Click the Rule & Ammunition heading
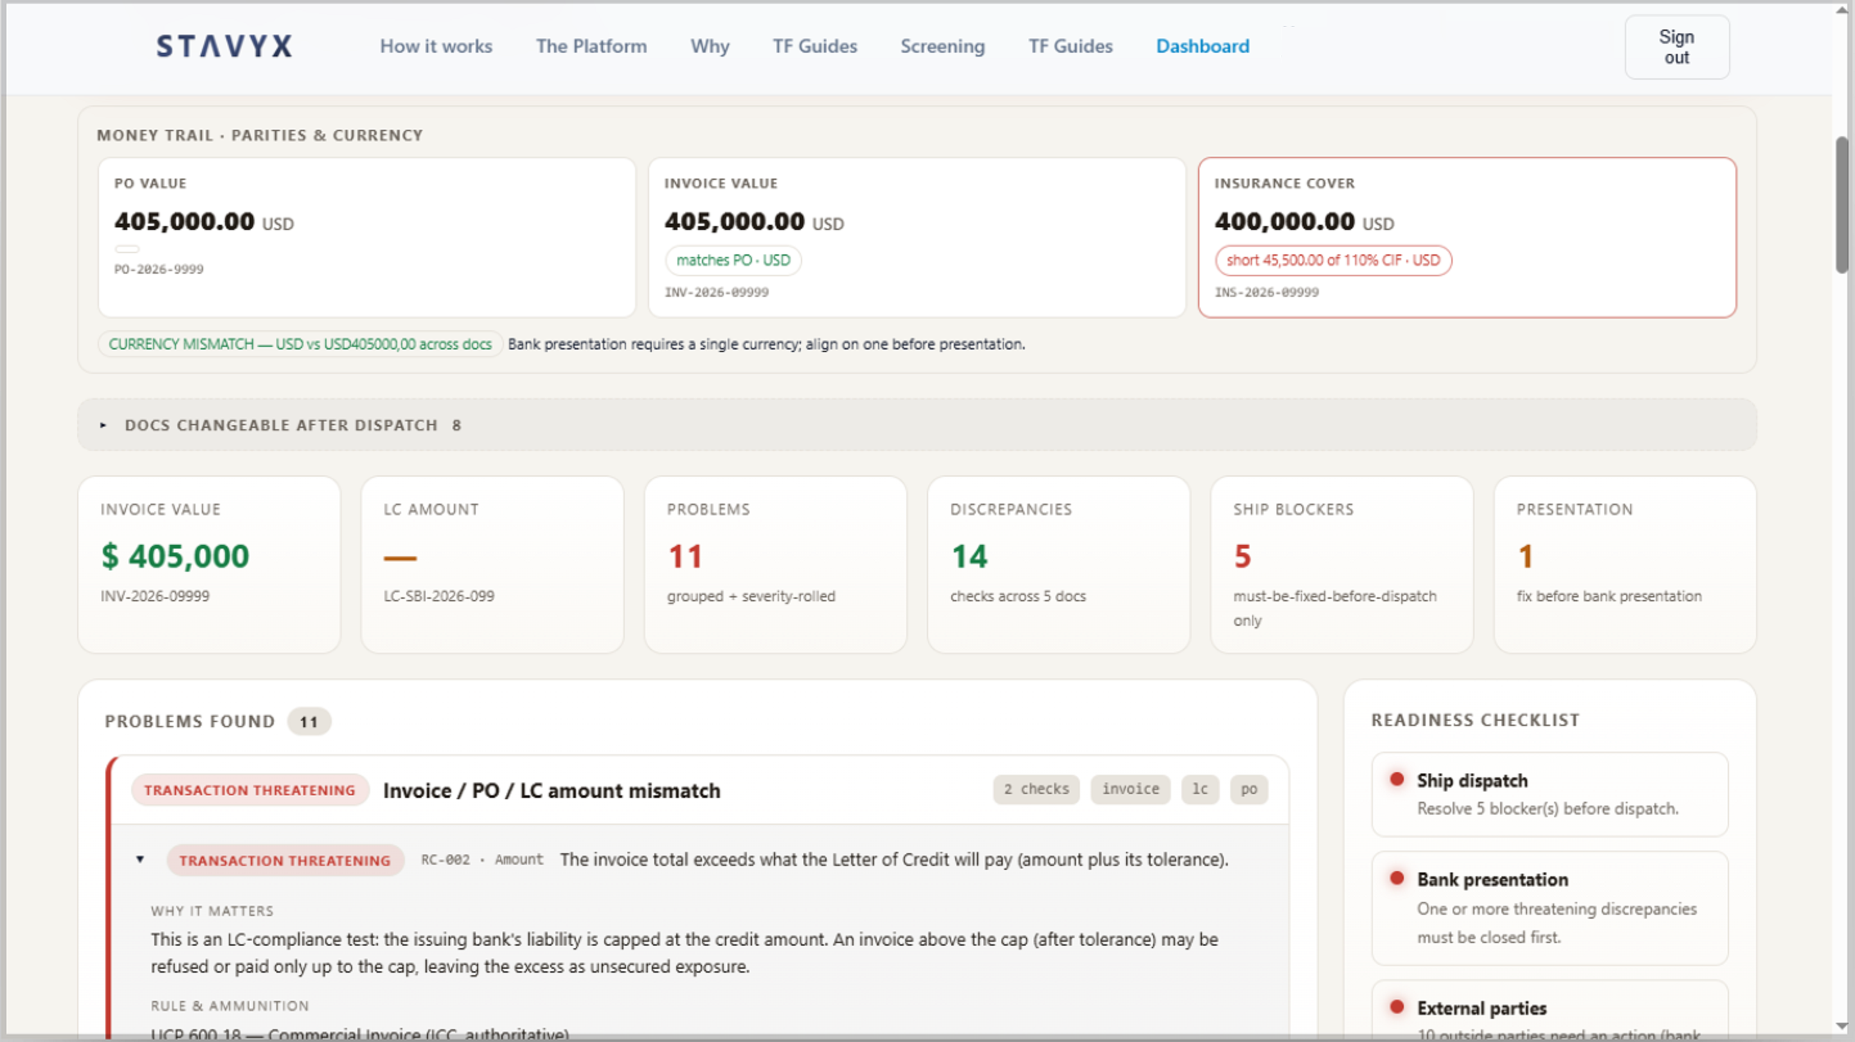The height and width of the screenshot is (1042, 1855). pyautogui.click(x=229, y=1006)
